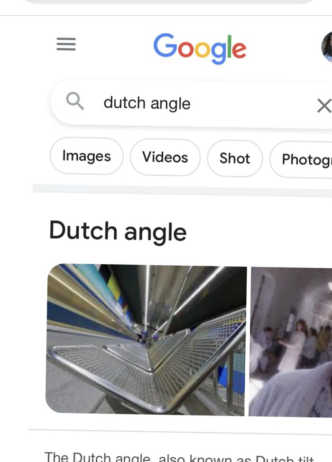Focus the 'dutch angle' search text

click(147, 103)
